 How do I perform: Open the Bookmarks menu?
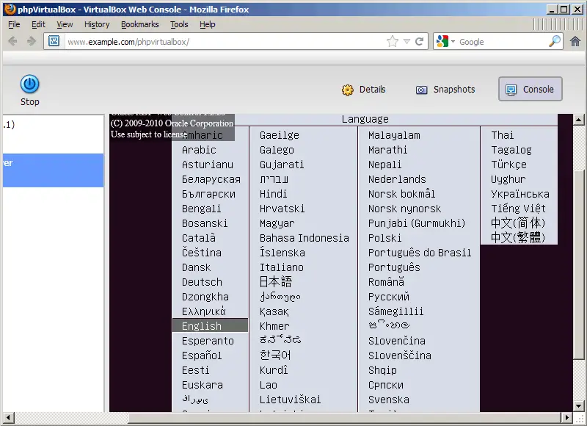(x=139, y=24)
